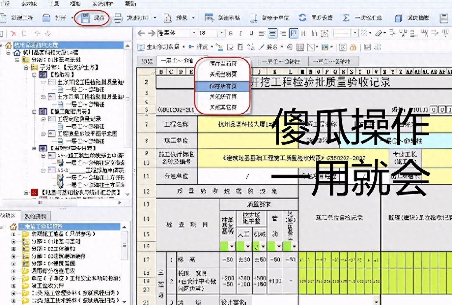Collapse the 【检验批】 tree node
452x305 pixels.
[34, 75]
